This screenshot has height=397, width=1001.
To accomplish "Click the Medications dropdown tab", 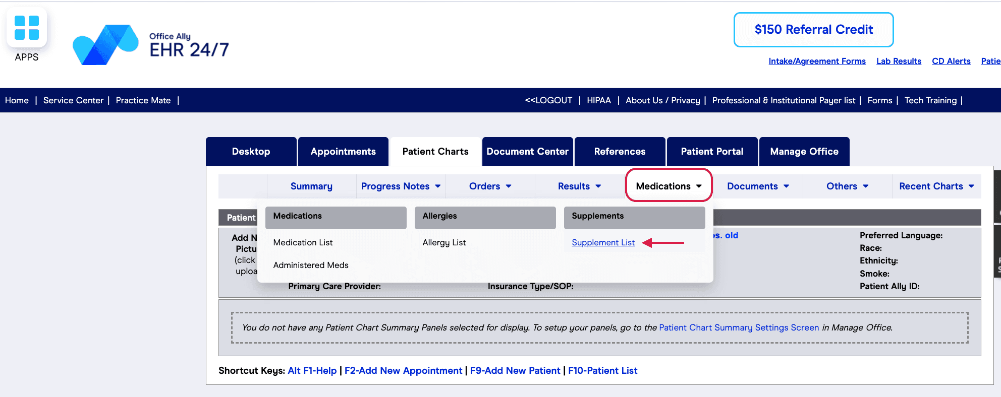I will 669,186.
